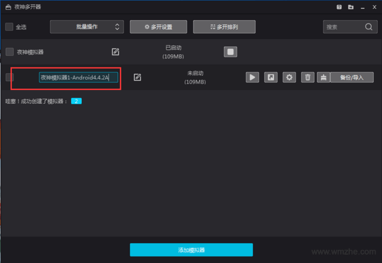Click the 备份/导入 backup import button
Screen dimensions: 382x263
pos(351,77)
